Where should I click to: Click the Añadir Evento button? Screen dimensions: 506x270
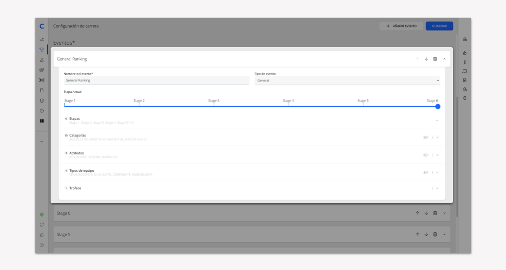(x=401, y=26)
